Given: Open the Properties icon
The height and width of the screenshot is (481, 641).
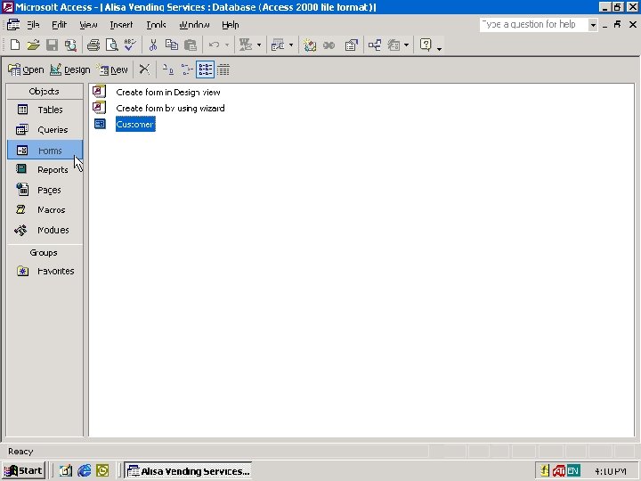Looking at the screenshot, I should click(x=351, y=45).
